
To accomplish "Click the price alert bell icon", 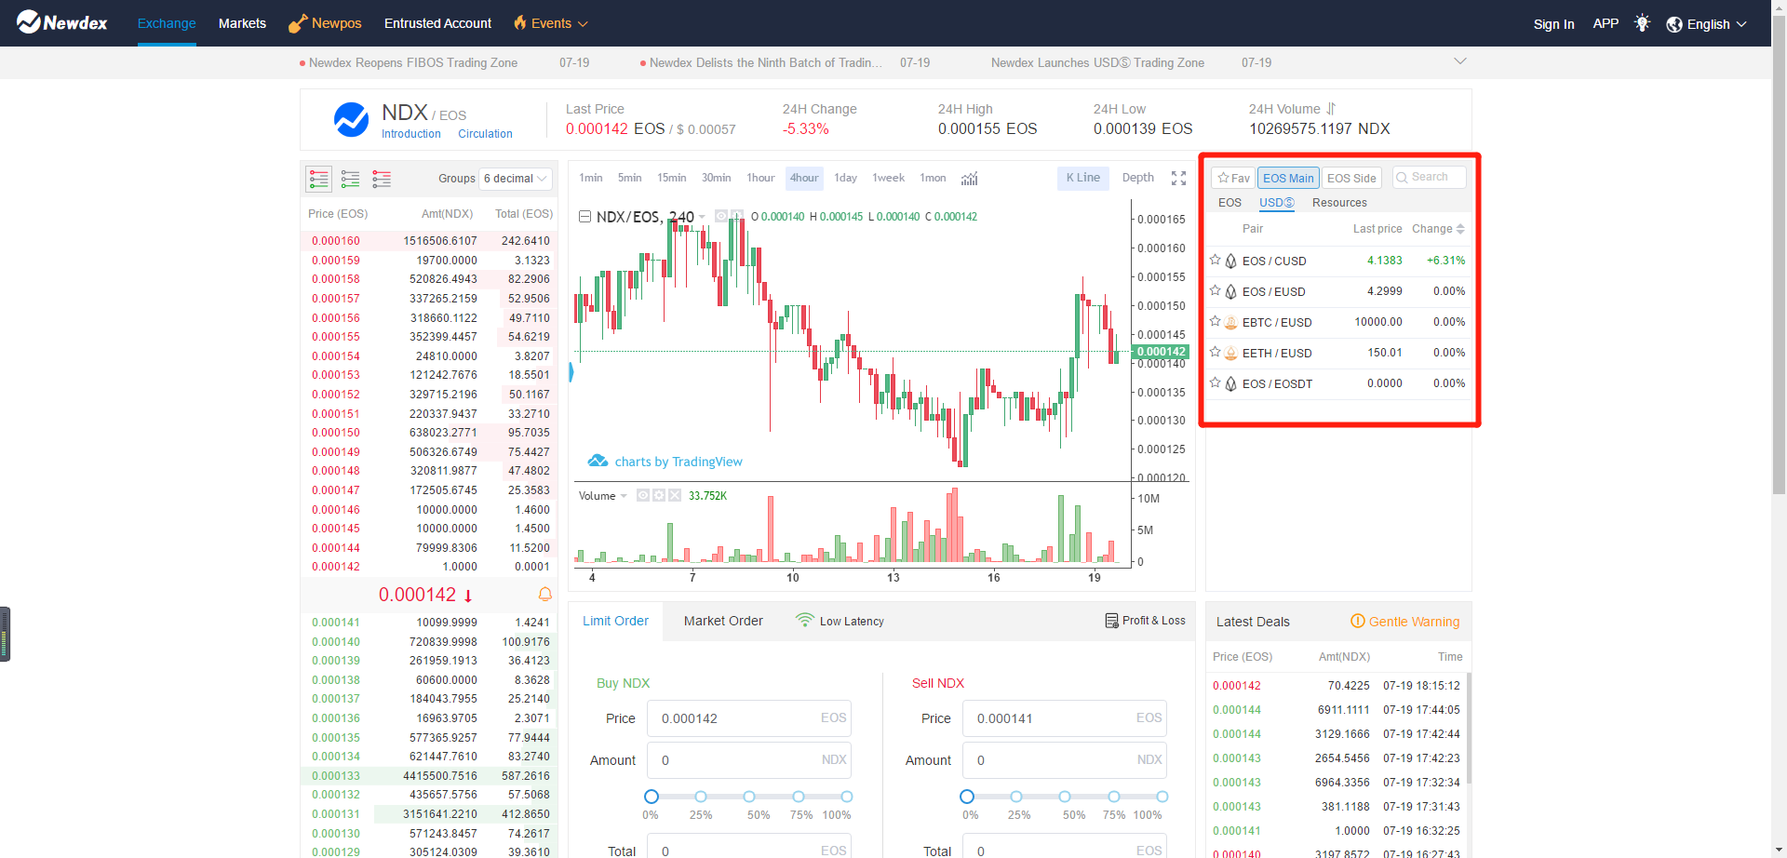I will tap(545, 594).
